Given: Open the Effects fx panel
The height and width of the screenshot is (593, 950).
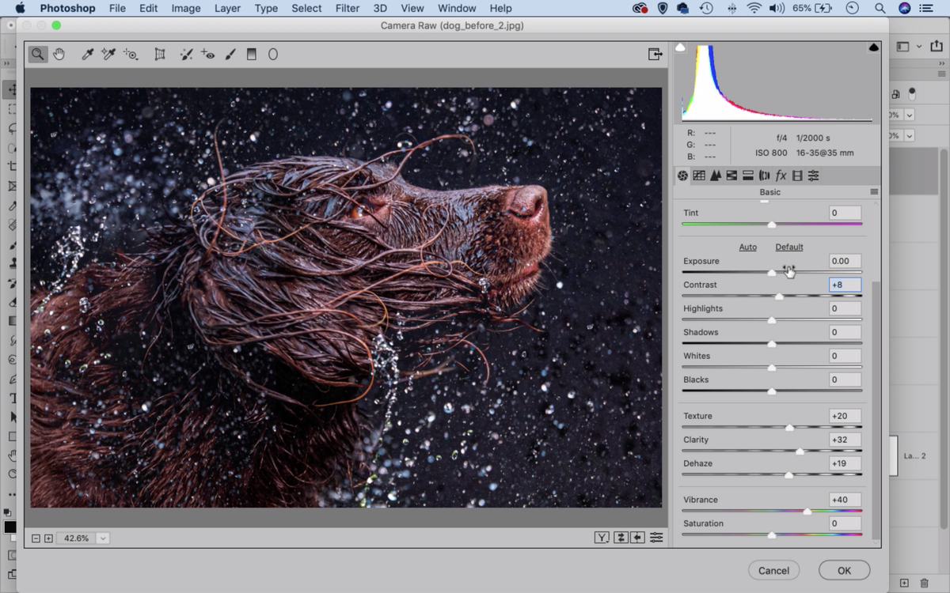Looking at the screenshot, I should (781, 176).
